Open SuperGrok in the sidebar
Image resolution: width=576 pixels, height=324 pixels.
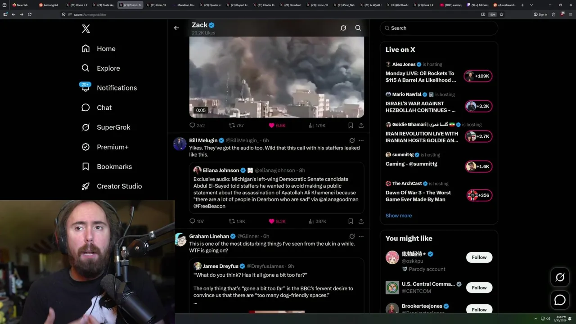106,127
